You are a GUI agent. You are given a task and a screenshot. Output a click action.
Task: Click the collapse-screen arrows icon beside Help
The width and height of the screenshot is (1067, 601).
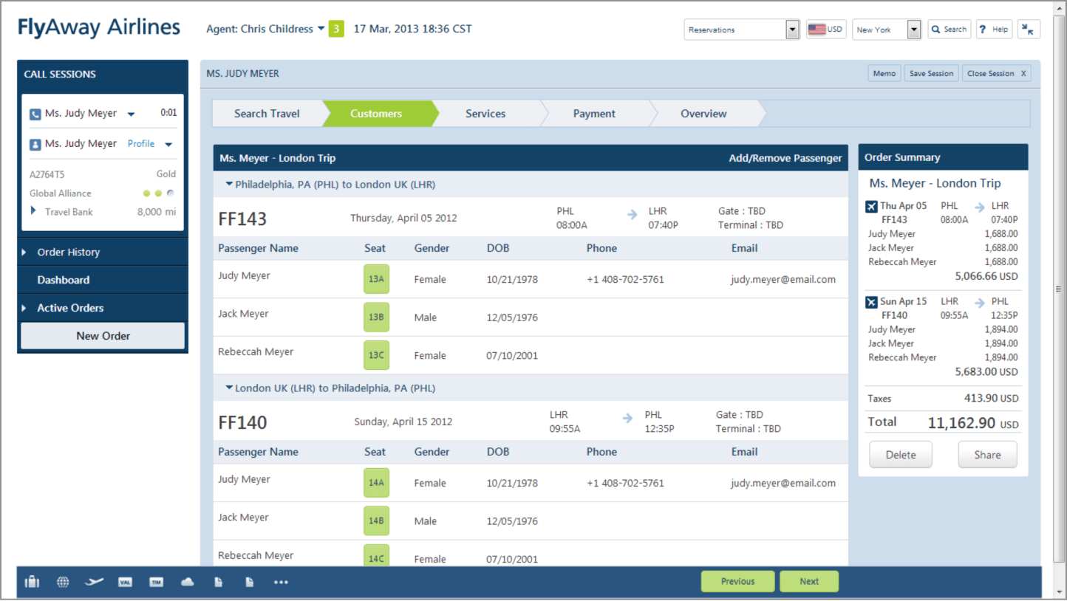tap(1029, 30)
